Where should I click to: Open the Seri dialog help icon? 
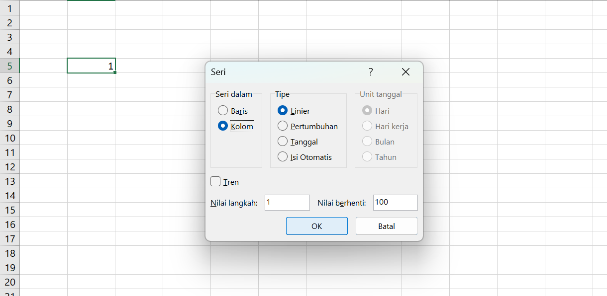click(x=371, y=72)
